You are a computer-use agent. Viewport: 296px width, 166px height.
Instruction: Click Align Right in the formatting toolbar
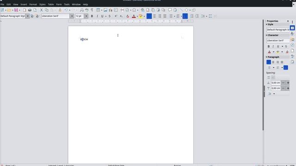[x=160, y=16]
